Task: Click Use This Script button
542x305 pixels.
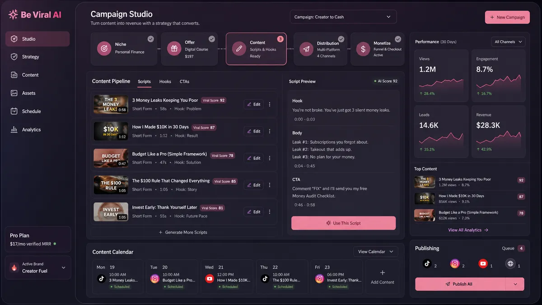Action: tap(343, 223)
